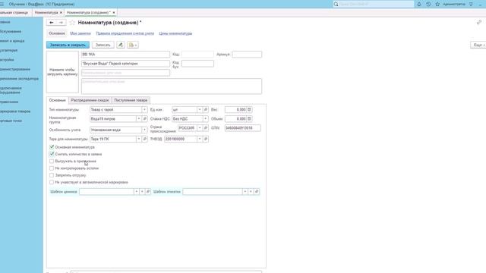The height and width of the screenshot is (273, 486).
Task: Click the edit pencil toolbar icon
Action: [121, 45]
